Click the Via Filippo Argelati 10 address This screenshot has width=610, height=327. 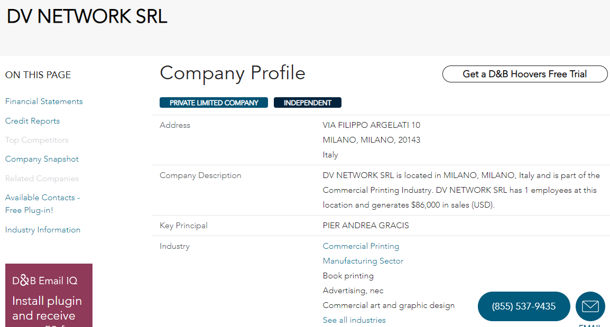pos(371,125)
